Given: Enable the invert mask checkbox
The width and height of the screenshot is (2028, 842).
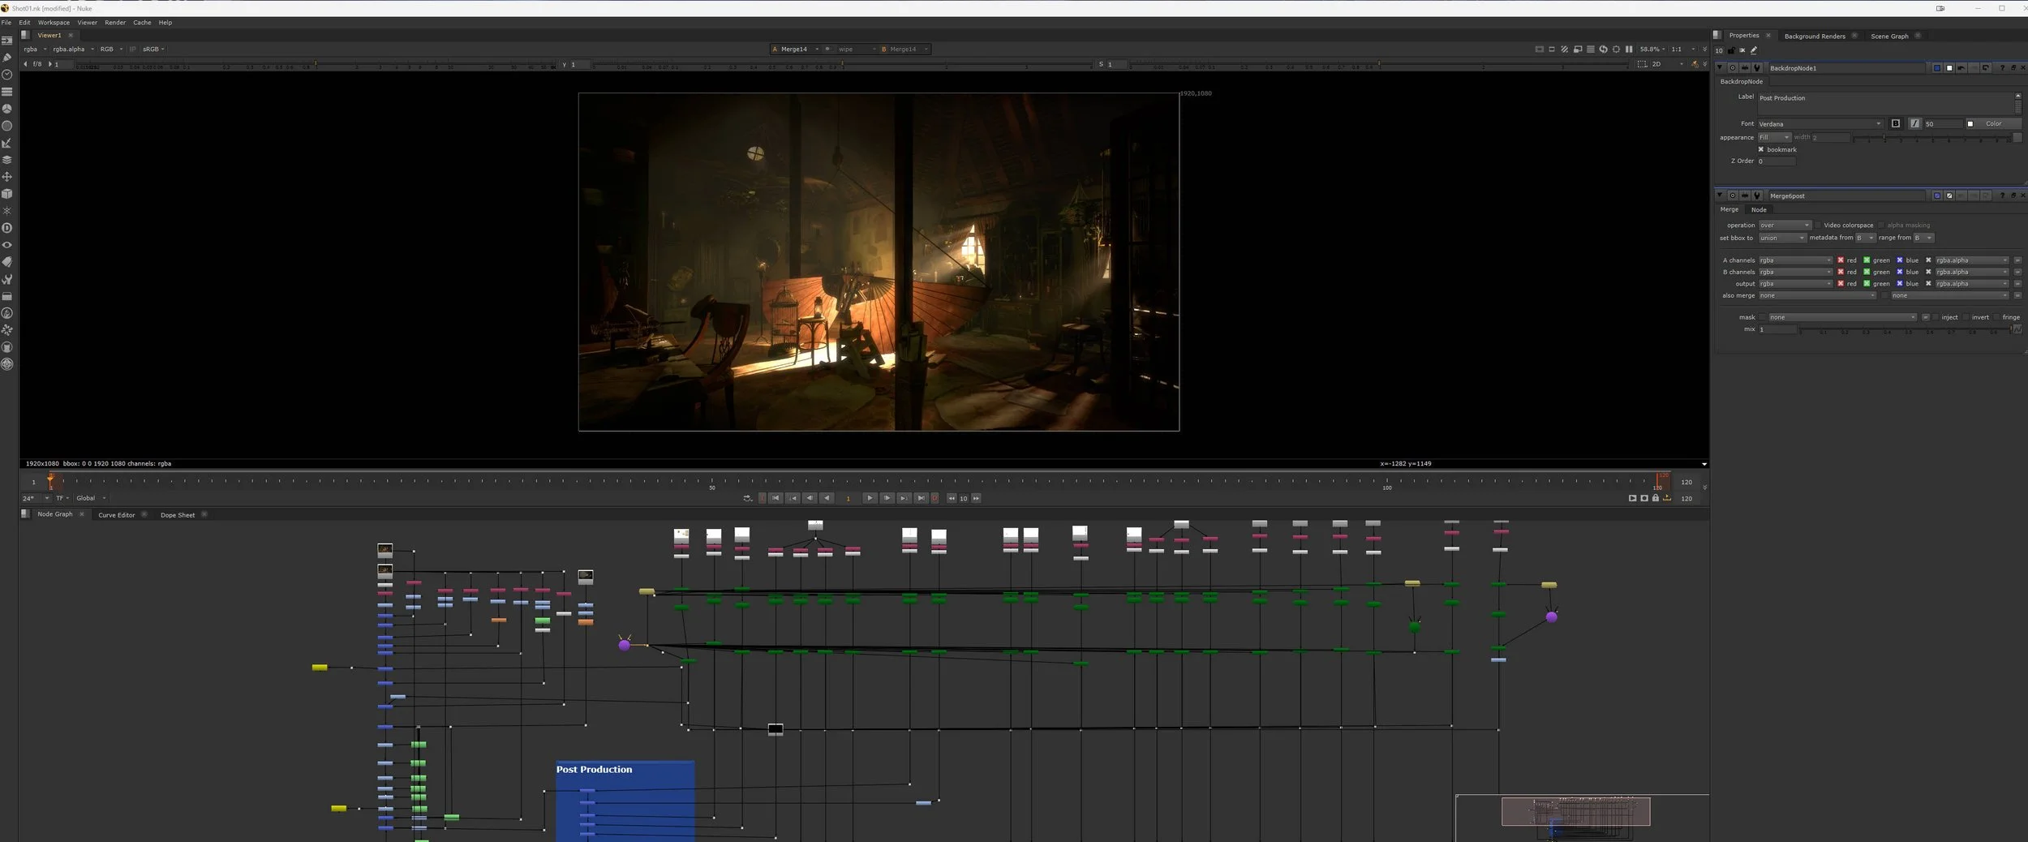Looking at the screenshot, I should [x=1966, y=317].
